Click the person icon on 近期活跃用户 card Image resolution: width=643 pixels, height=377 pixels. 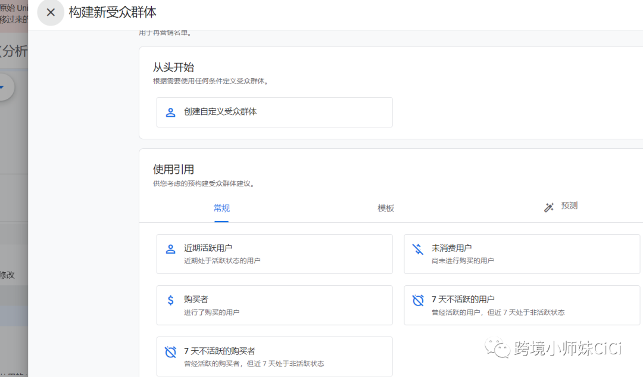click(170, 248)
